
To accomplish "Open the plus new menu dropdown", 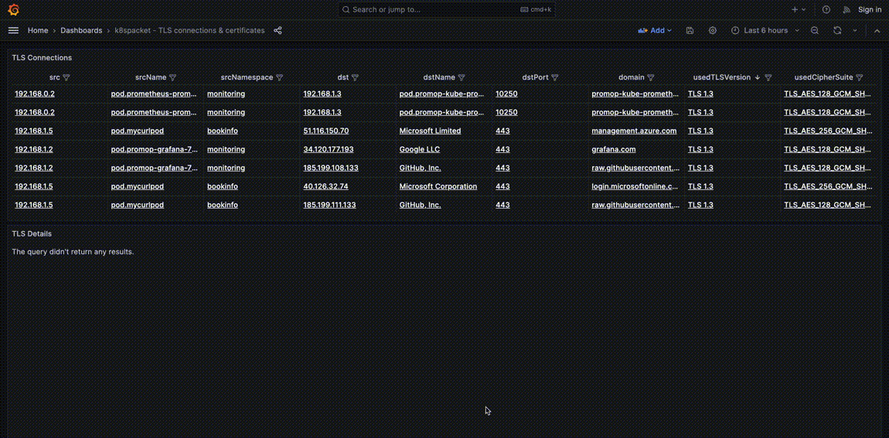I will [799, 9].
